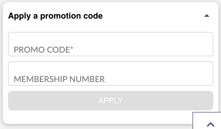Click the upward caret beside the heading

pos(207,16)
